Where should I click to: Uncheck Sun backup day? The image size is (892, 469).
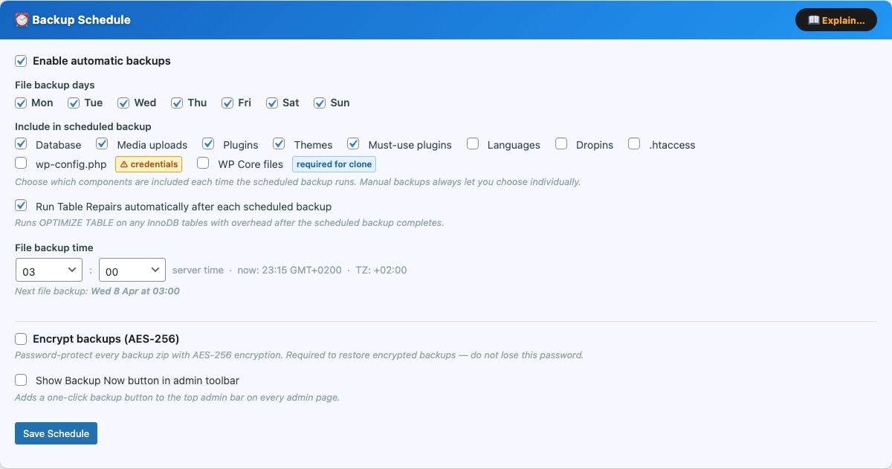click(x=320, y=103)
